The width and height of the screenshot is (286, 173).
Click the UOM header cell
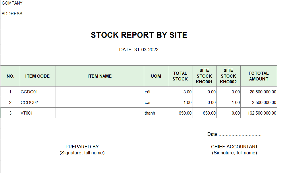click(x=156, y=76)
